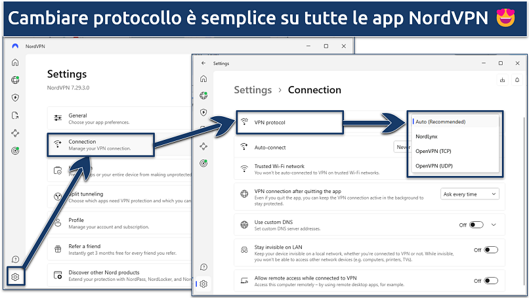Open Threat Protection shield in left sidebar
529x298 pixels.
click(15, 98)
